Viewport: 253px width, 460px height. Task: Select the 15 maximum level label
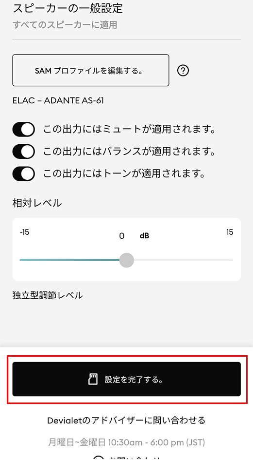tap(230, 232)
